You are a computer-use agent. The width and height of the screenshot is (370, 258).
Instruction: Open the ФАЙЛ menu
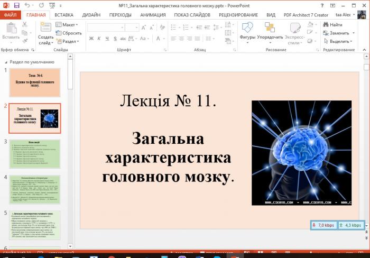click(11, 15)
